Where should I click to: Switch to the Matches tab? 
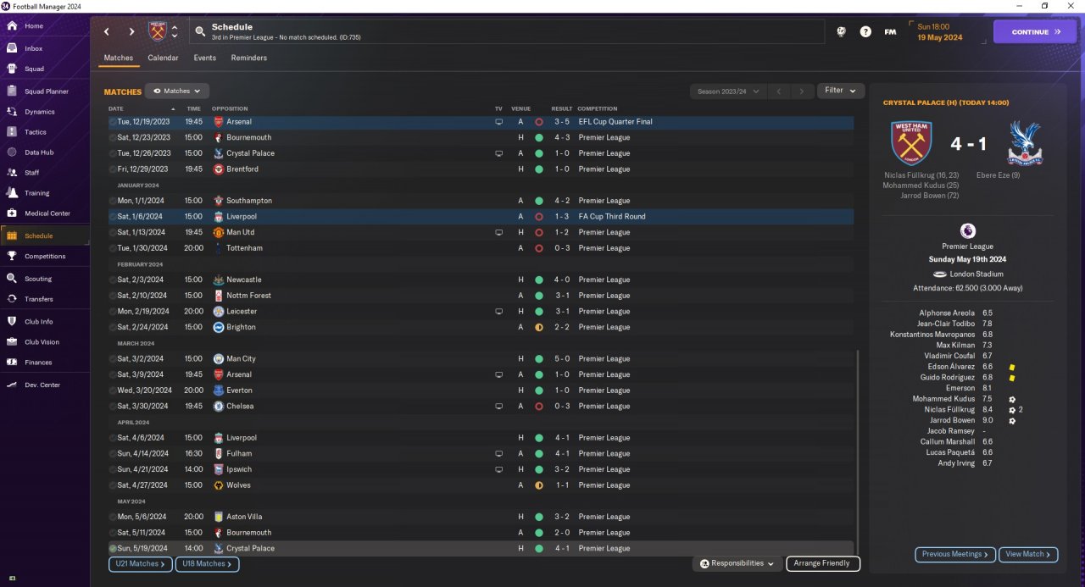point(119,58)
